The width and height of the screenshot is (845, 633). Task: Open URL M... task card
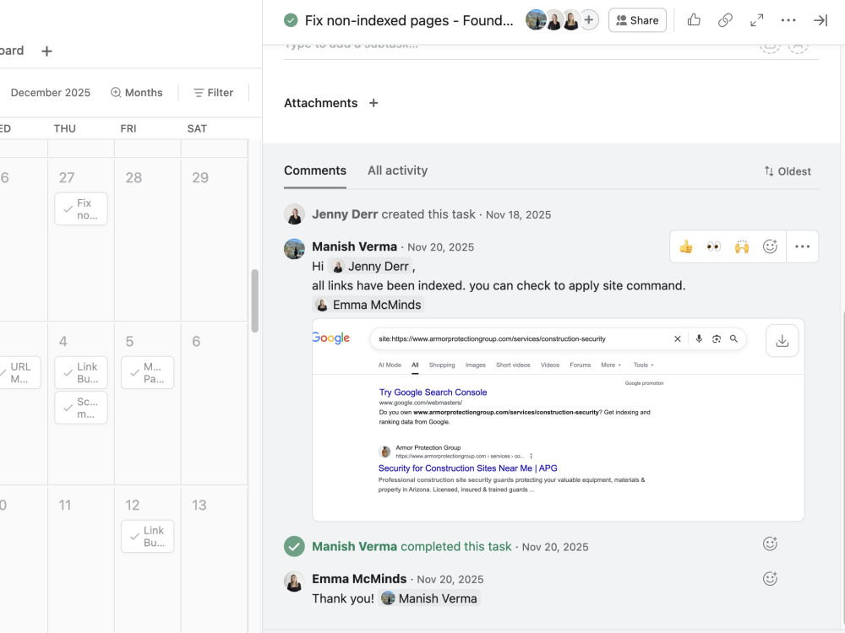point(20,372)
